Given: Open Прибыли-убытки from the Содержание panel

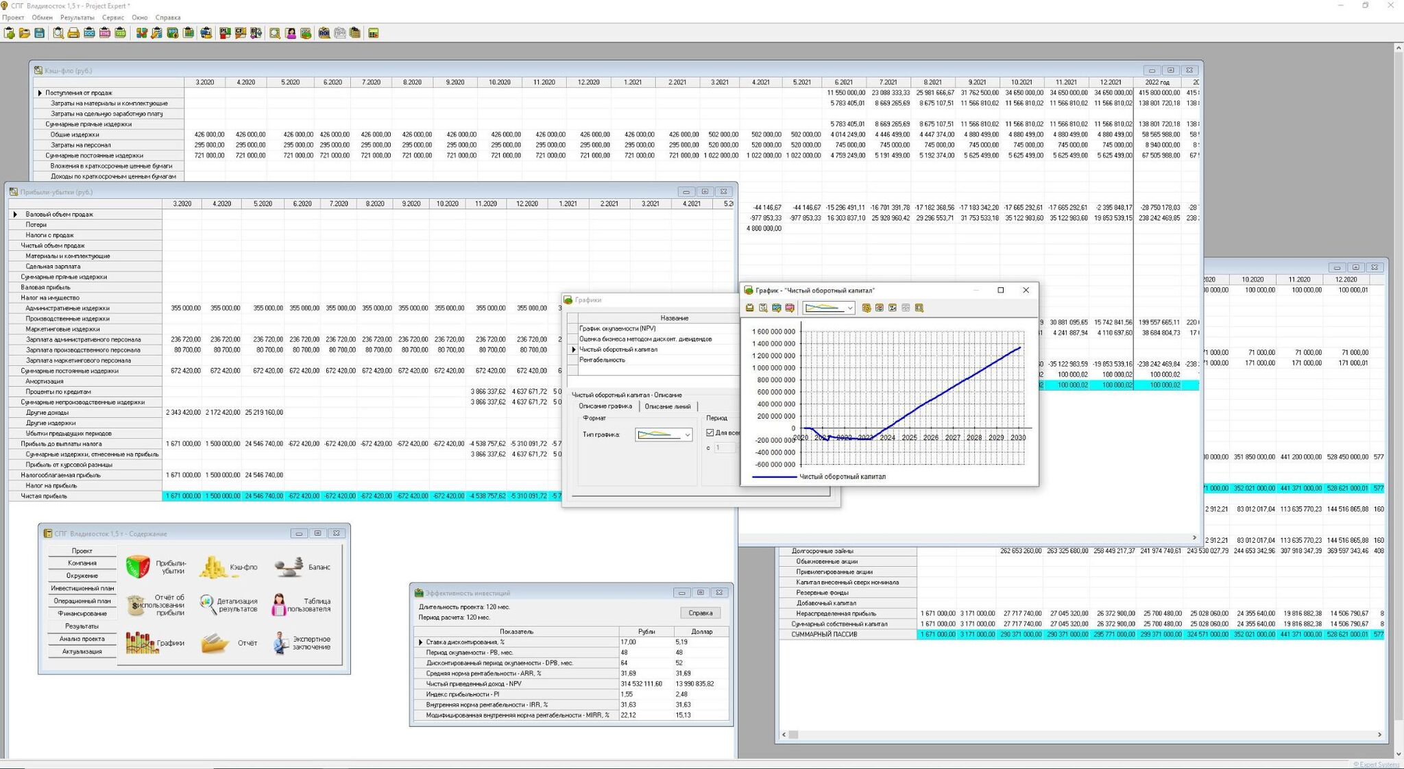Looking at the screenshot, I should point(138,566).
